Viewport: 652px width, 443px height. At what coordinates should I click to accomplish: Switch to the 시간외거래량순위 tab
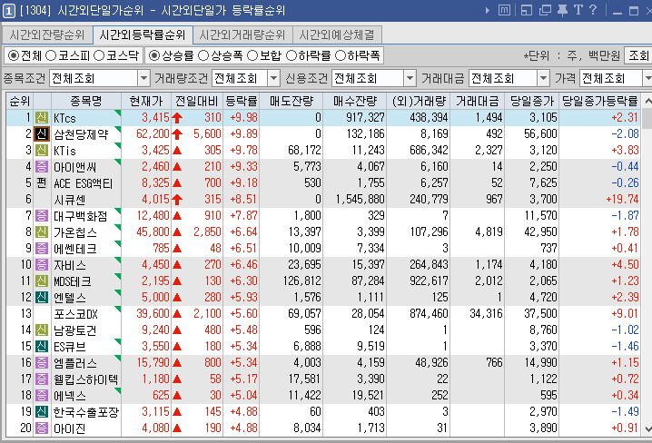[242, 34]
